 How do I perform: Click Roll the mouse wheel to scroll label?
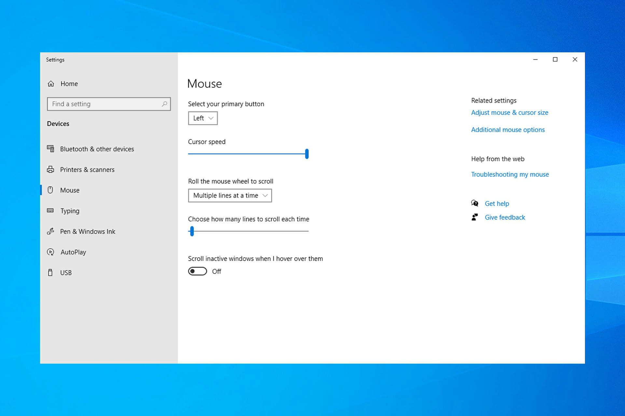point(230,181)
